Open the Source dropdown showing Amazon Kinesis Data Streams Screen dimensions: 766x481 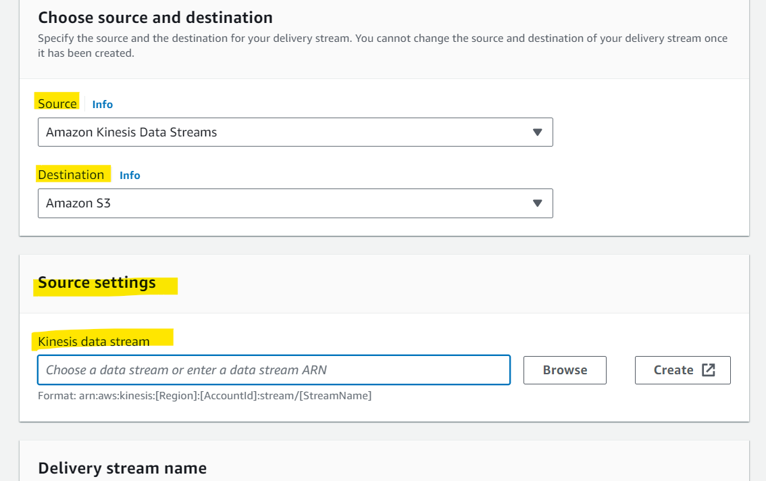[295, 132]
